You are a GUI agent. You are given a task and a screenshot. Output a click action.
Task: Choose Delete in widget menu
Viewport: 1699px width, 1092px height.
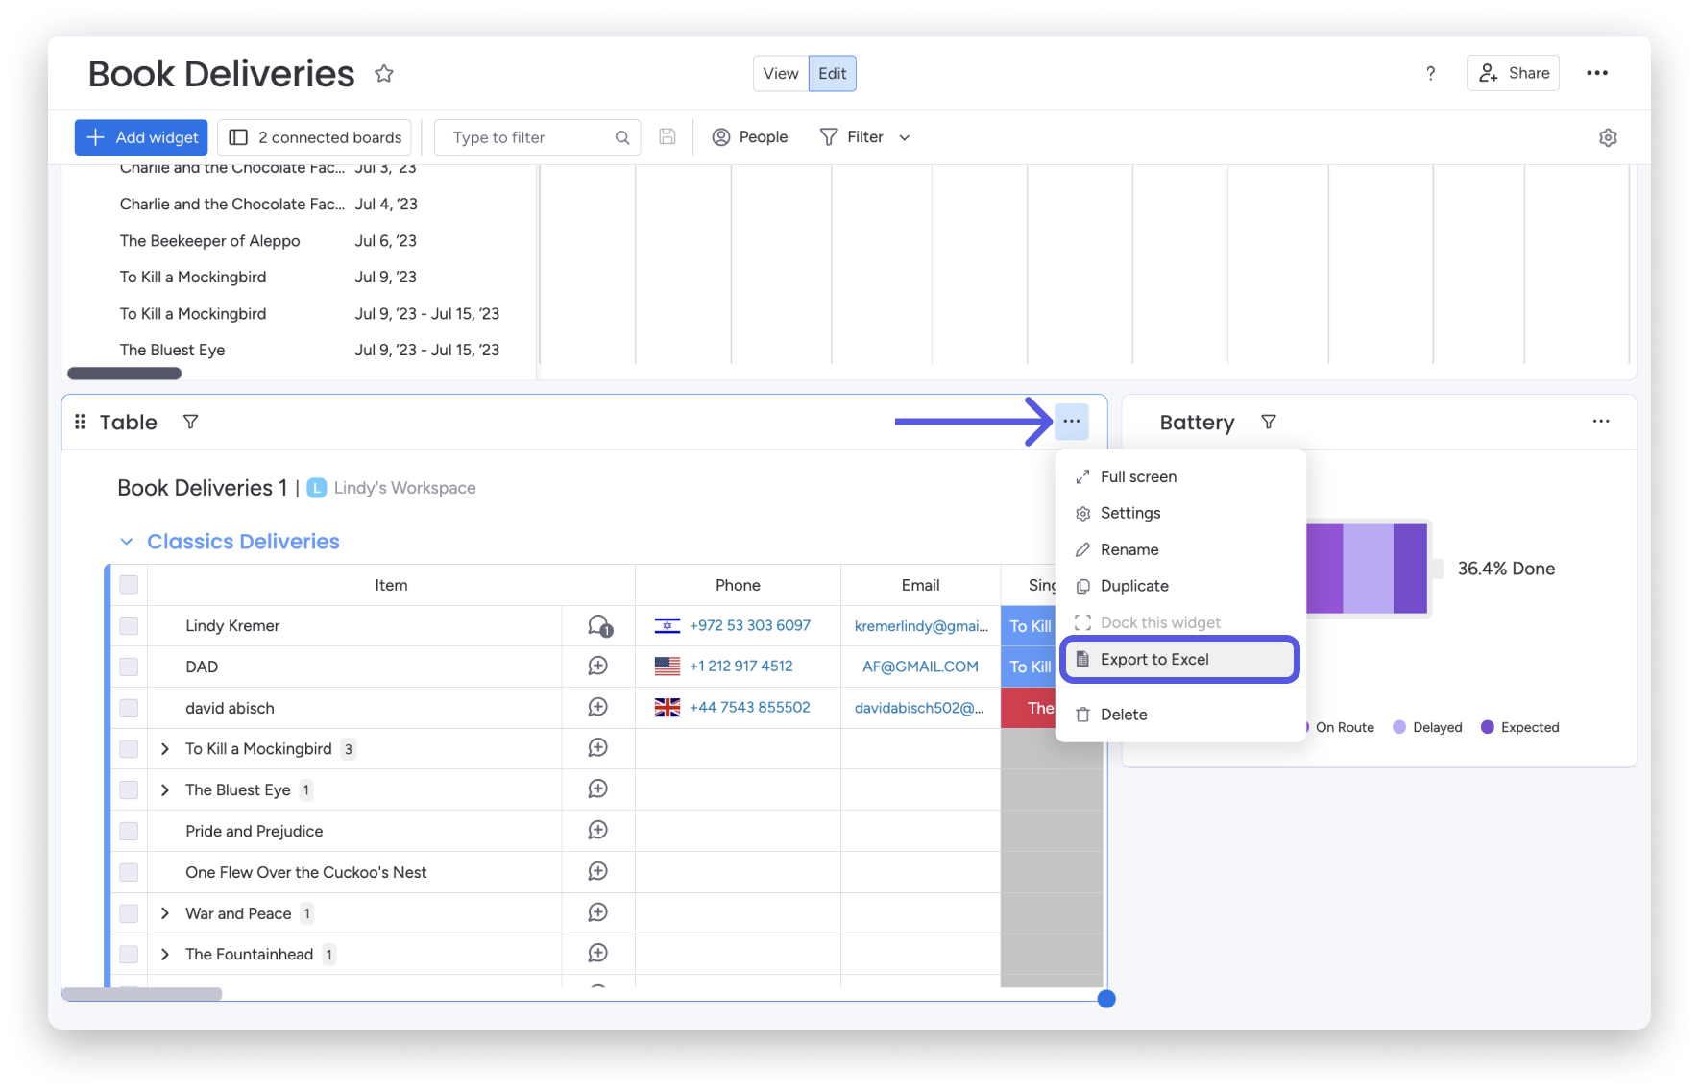coord(1181,715)
